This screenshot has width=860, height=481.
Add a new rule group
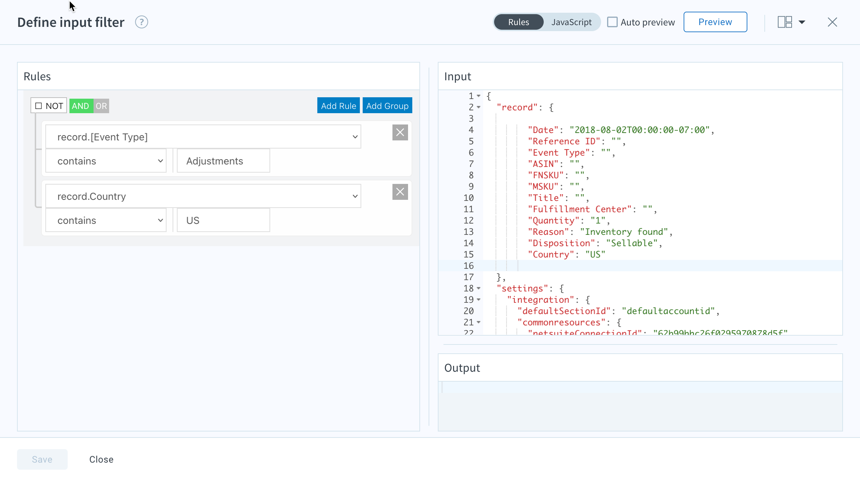click(x=387, y=105)
